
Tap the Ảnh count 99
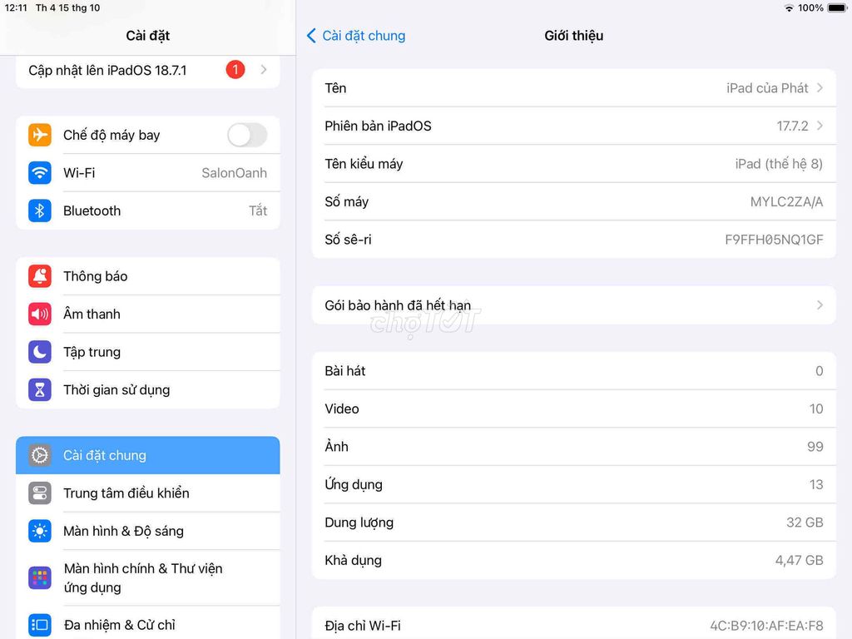(815, 447)
